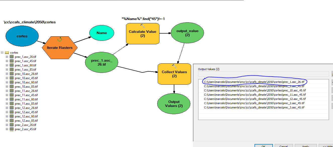Image resolution: width=333 pixels, height=147 pixels.
Task: Click OK in the Output Values dialog
Action: coord(264,146)
